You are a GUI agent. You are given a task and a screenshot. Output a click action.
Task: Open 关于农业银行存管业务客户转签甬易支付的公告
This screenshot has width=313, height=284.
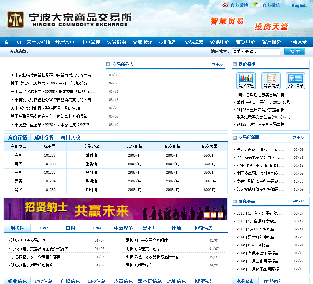point(51,75)
